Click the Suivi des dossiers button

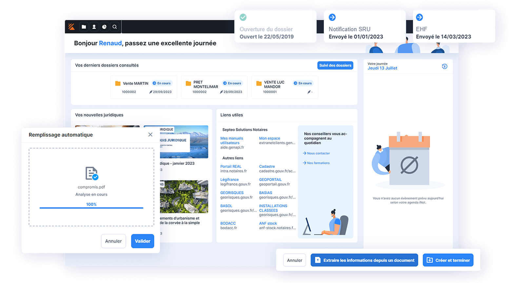[x=335, y=65]
